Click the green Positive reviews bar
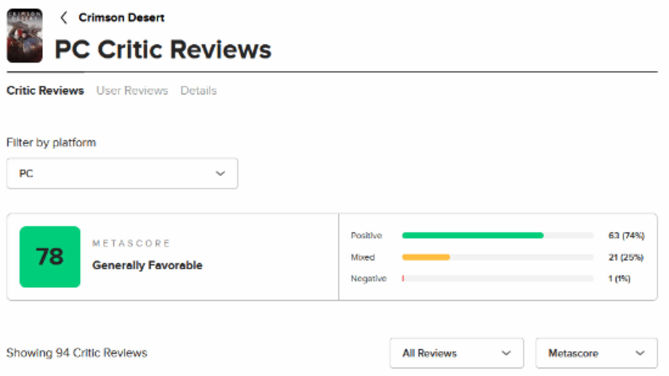 pos(472,236)
